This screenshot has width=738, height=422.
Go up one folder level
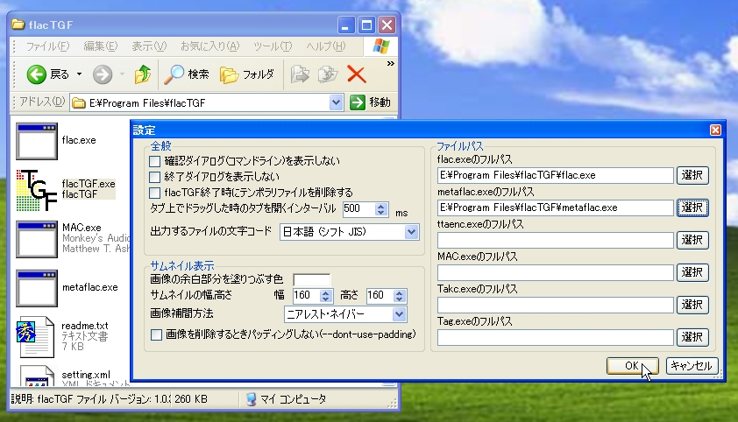click(x=143, y=74)
